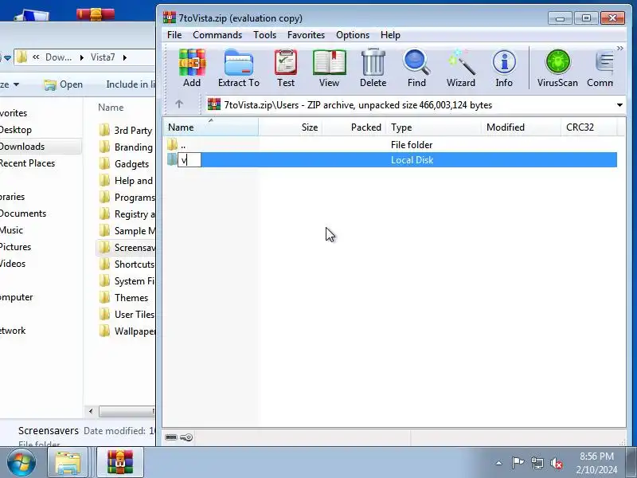Open the Find magnifier tool
The width and height of the screenshot is (637, 478).
(x=416, y=69)
